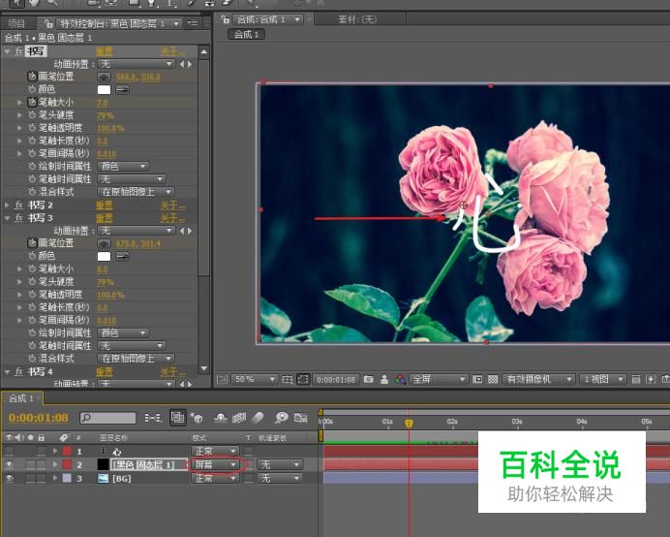This screenshot has width=670, height=537.
Task: Open the 全屏 resolution dropdown
Action: pos(438,380)
